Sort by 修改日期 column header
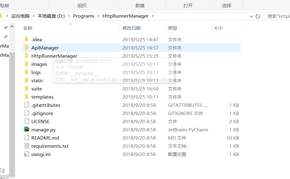This screenshot has height=179, width=290. pos(131,28)
